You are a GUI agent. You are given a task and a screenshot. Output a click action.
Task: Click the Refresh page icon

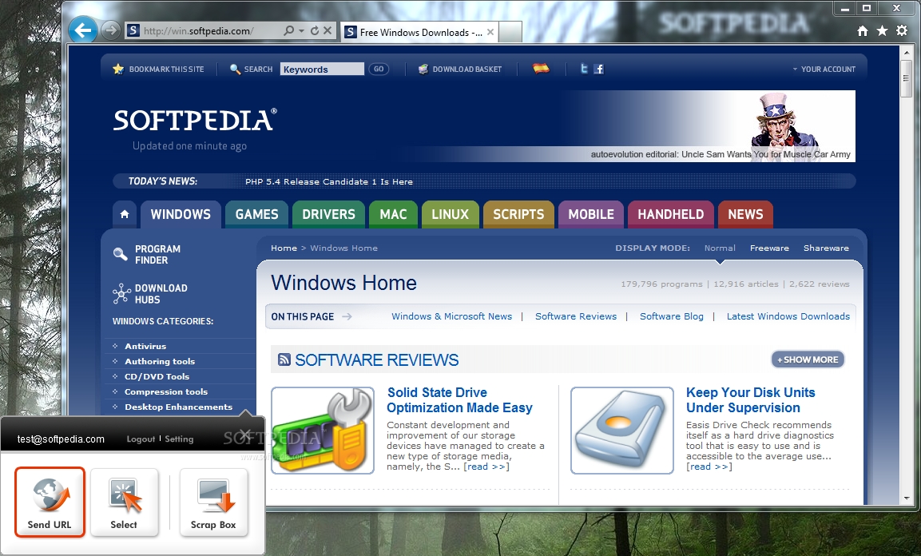315,30
